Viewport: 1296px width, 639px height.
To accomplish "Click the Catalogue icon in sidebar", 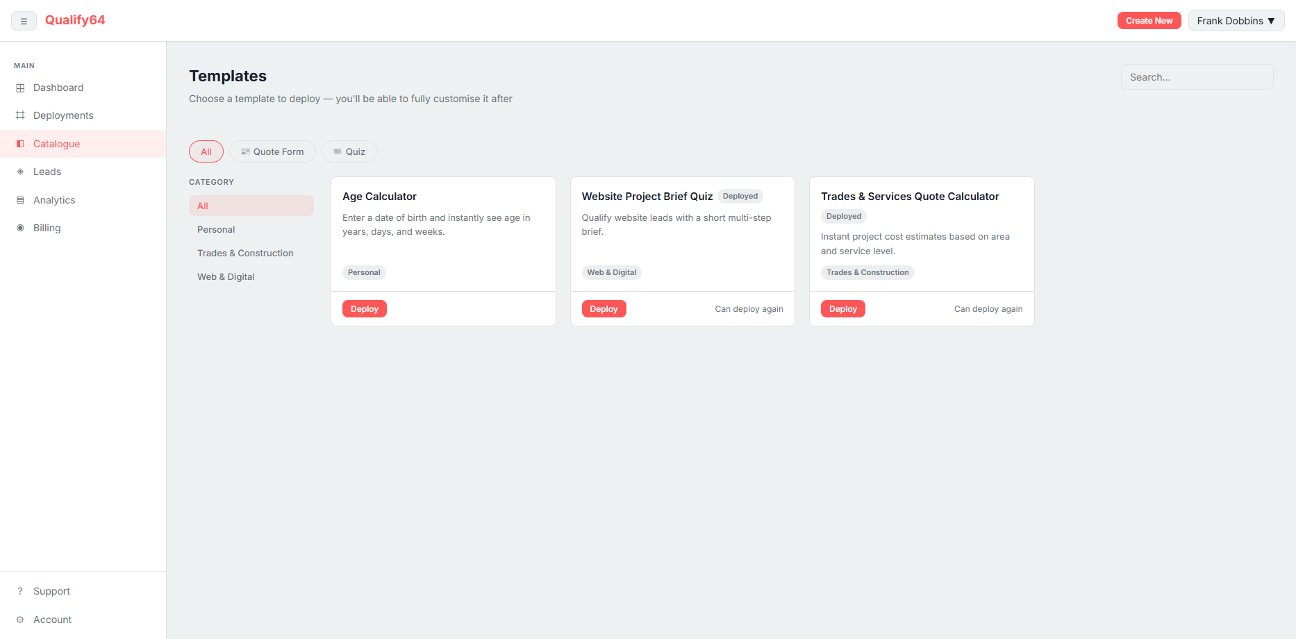I will [20, 144].
